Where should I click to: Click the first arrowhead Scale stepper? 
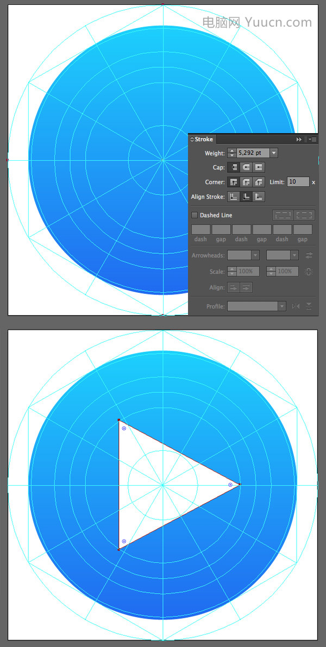coord(232,272)
